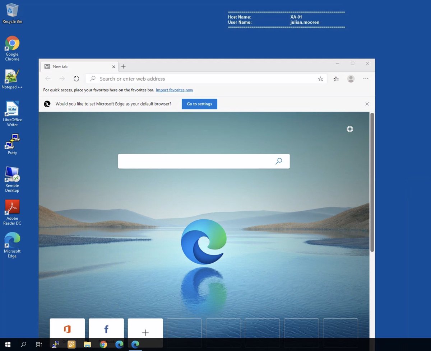Minimize the Edge window
Screen dimensions: 431x351
pos(338,64)
